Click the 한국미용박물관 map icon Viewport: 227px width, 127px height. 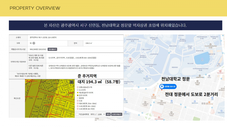197,81
